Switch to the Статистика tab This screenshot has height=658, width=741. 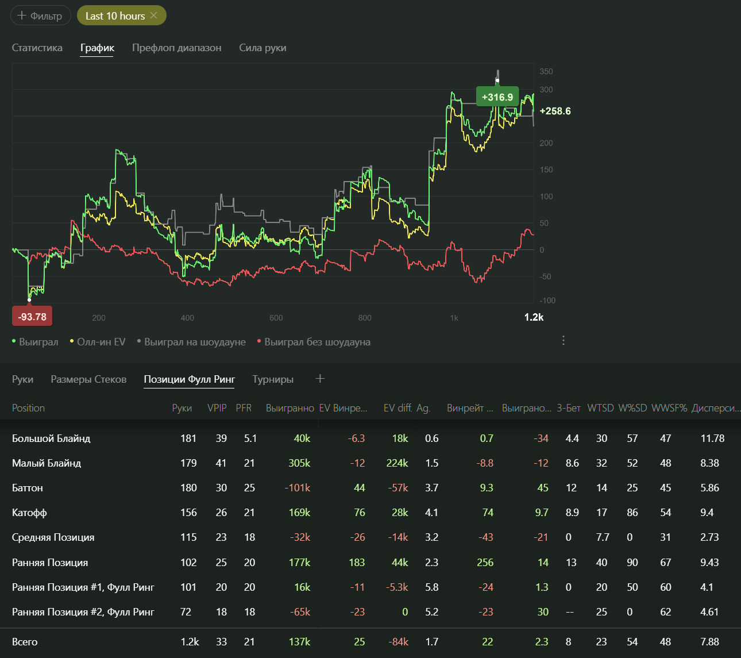(x=37, y=48)
